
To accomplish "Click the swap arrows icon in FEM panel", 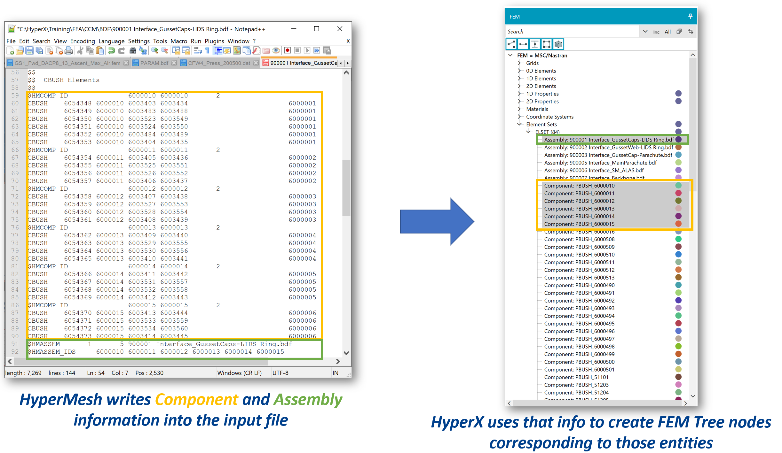I will pyautogui.click(x=691, y=31).
